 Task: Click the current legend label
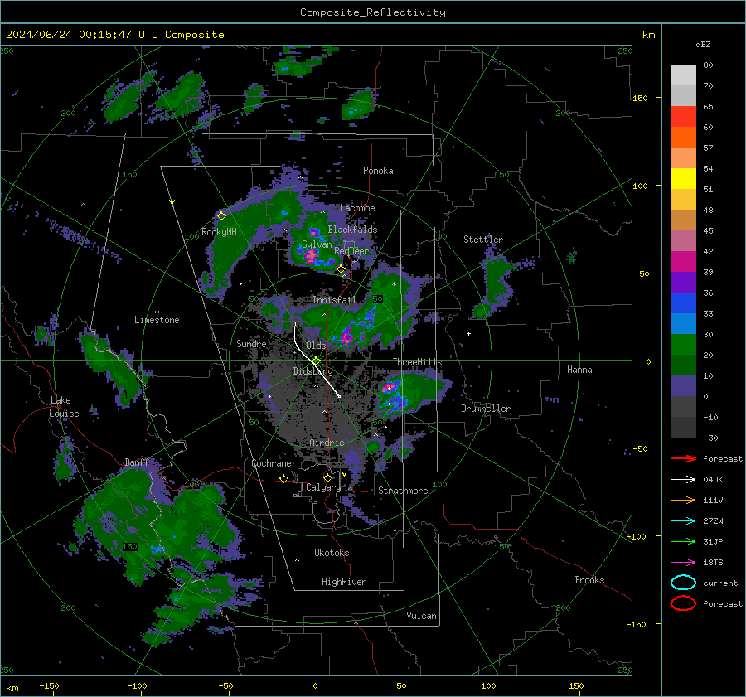(720, 583)
